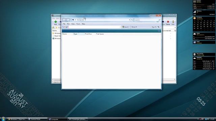Open the Edit menu in Computer window
The height and width of the screenshot is (121, 216).
(68, 24)
